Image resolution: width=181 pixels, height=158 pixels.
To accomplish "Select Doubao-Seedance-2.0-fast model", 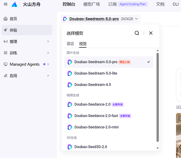I will tap(109, 116).
